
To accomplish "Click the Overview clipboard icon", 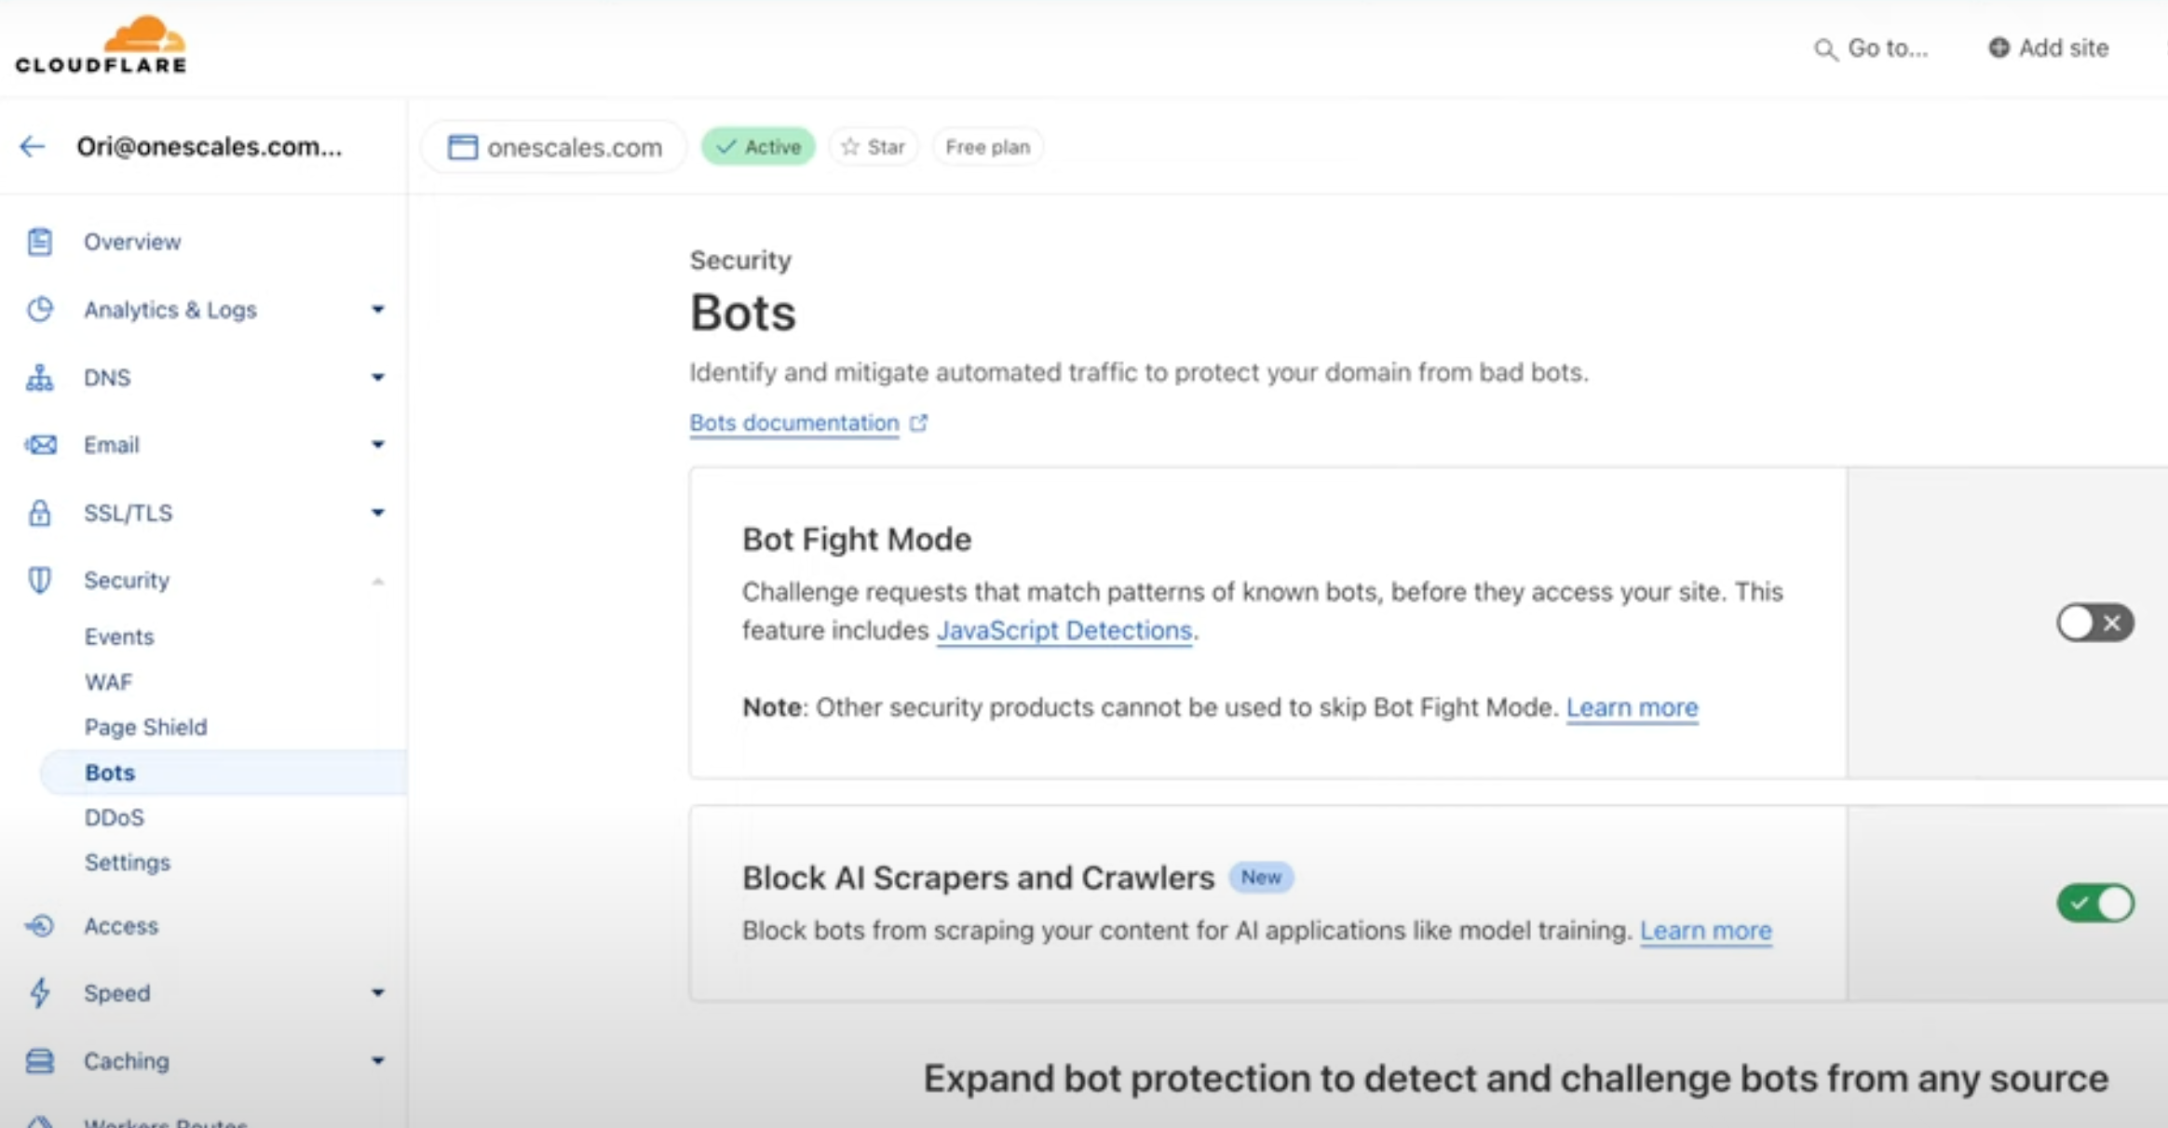I will pos(39,242).
